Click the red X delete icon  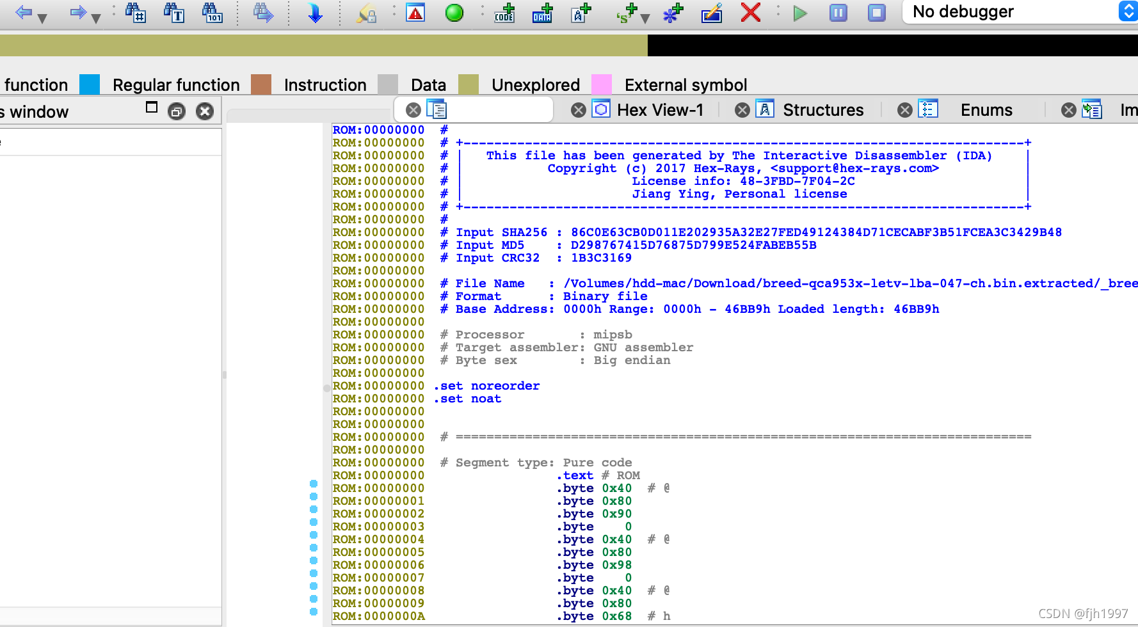coord(750,12)
